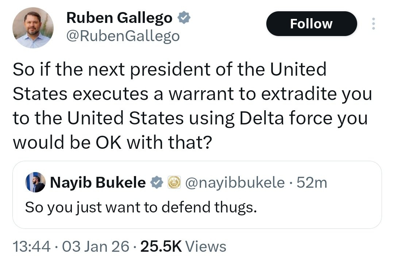This screenshot has height=263, width=394.
Task: View the 25.5K view count
Action: (161, 246)
